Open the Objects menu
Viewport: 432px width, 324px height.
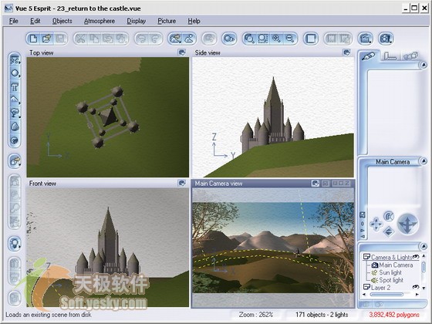(x=62, y=21)
